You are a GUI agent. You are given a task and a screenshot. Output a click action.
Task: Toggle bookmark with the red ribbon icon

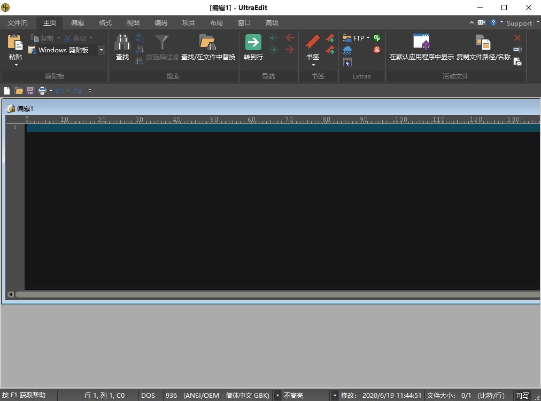(313, 42)
